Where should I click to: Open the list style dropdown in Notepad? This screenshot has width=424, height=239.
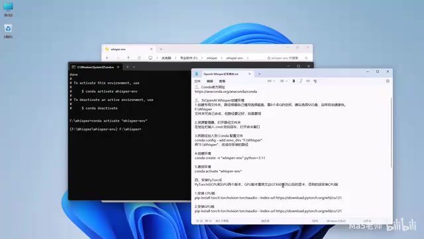(284, 81)
